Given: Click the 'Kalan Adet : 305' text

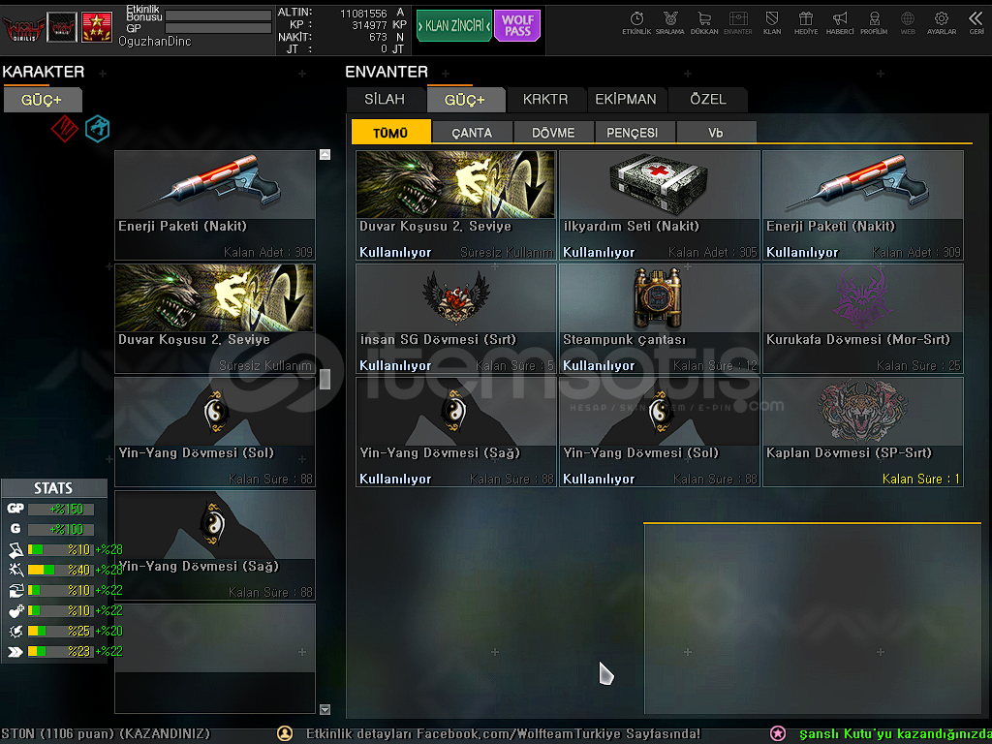Looking at the screenshot, I should pos(712,253).
